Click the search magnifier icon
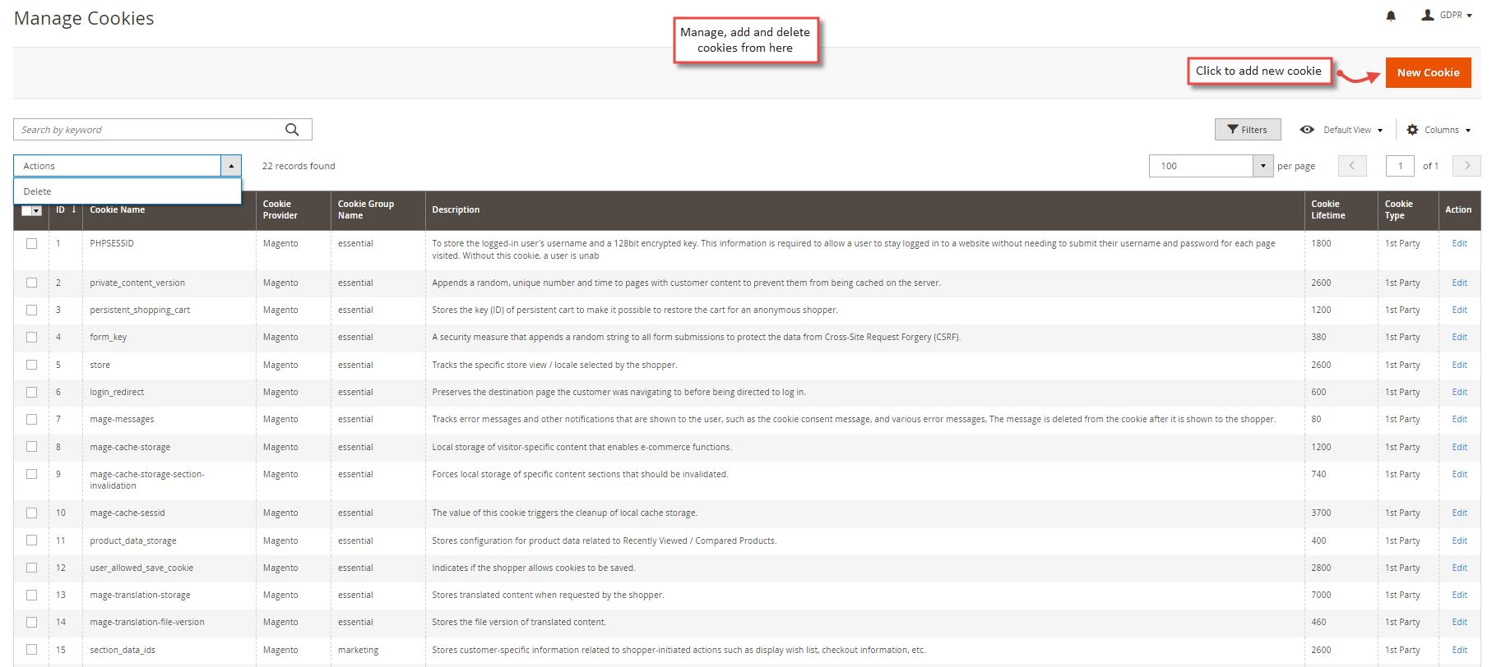Viewport: 1492px width, 667px height. click(x=292, y=130)
